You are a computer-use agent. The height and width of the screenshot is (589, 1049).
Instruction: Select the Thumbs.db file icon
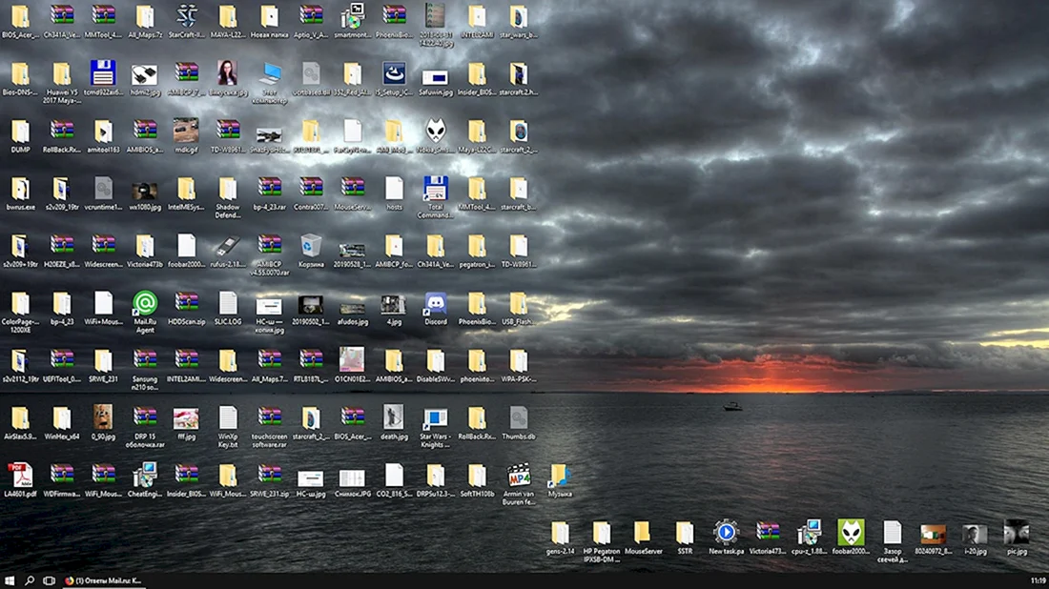coord(519,422)
